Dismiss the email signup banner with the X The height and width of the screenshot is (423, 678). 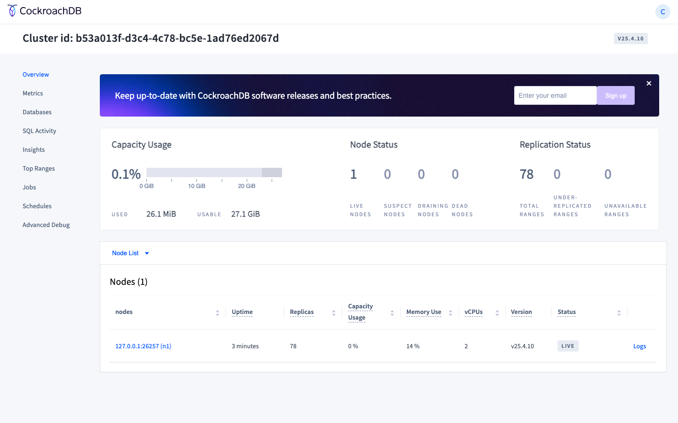[x=649, y=83]
